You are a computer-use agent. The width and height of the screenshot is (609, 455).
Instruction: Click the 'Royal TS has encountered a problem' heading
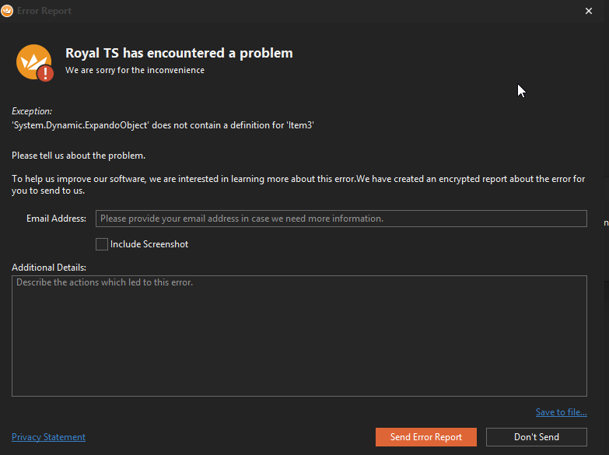coord(179,53)
